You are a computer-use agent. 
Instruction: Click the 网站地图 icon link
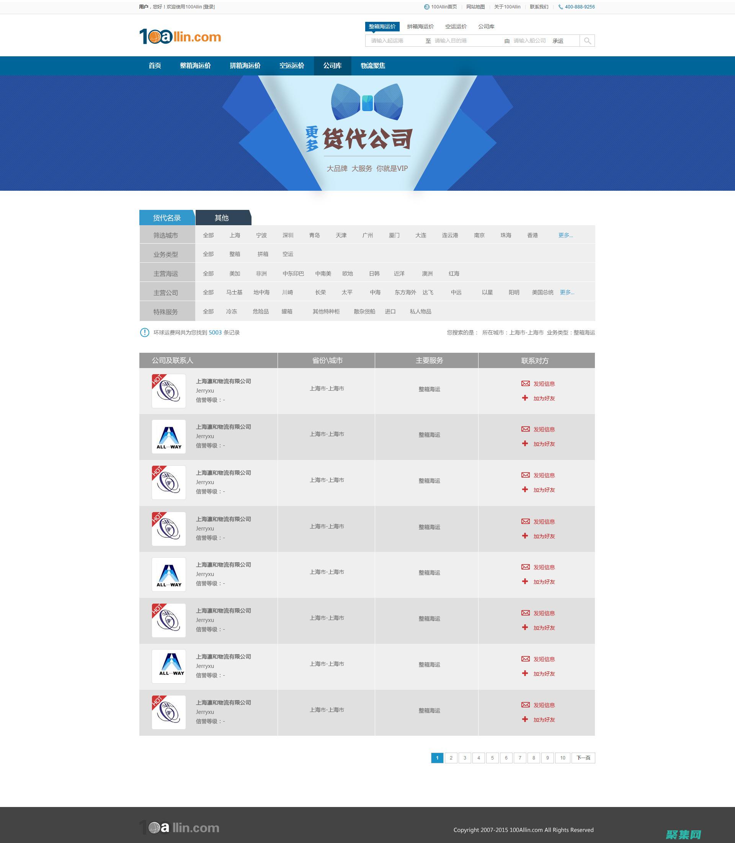476,6
